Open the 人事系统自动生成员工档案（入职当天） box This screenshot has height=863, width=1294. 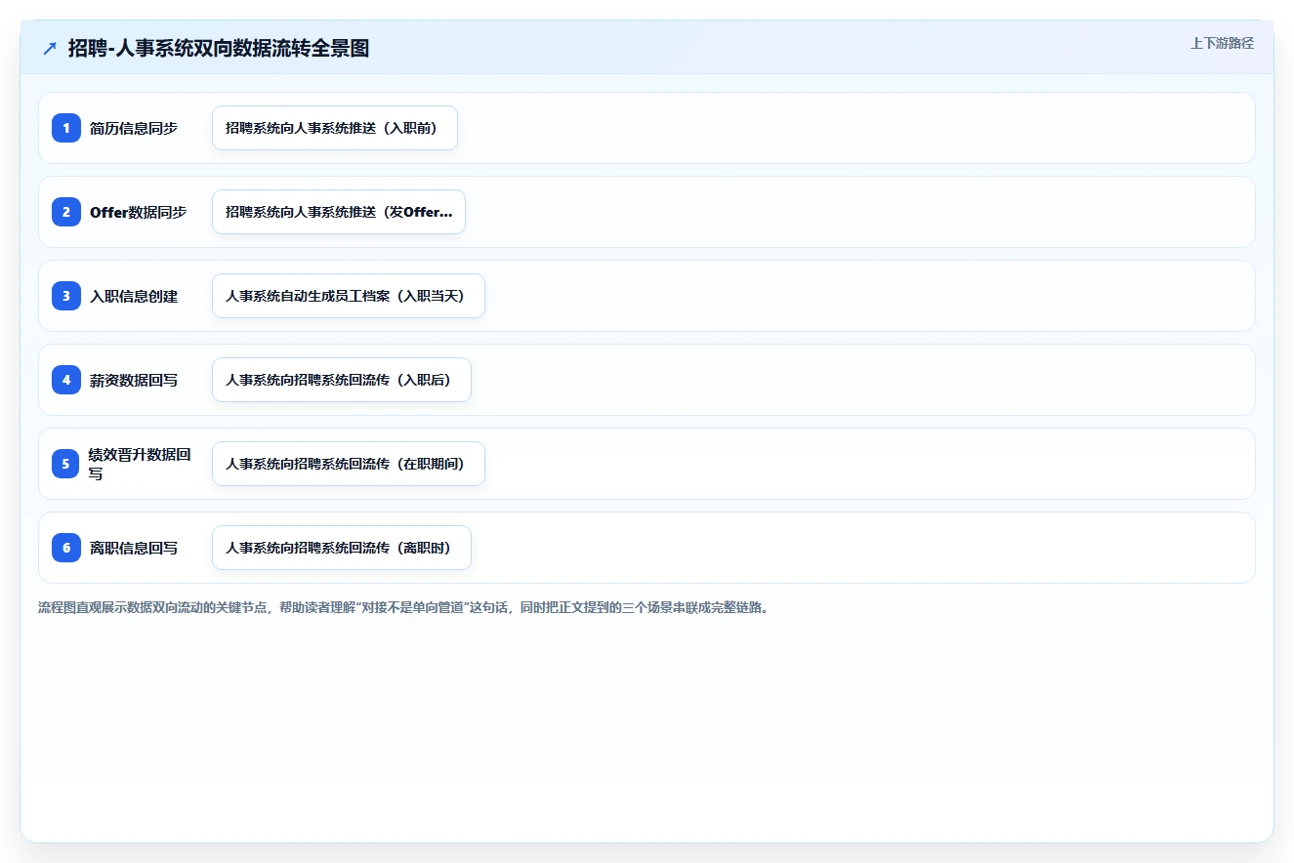pos(349,296)
